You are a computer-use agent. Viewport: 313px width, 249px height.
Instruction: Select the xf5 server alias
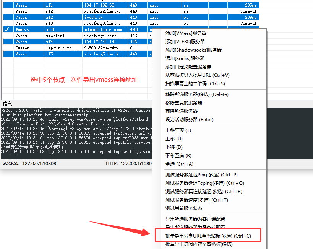pos(49,54)
